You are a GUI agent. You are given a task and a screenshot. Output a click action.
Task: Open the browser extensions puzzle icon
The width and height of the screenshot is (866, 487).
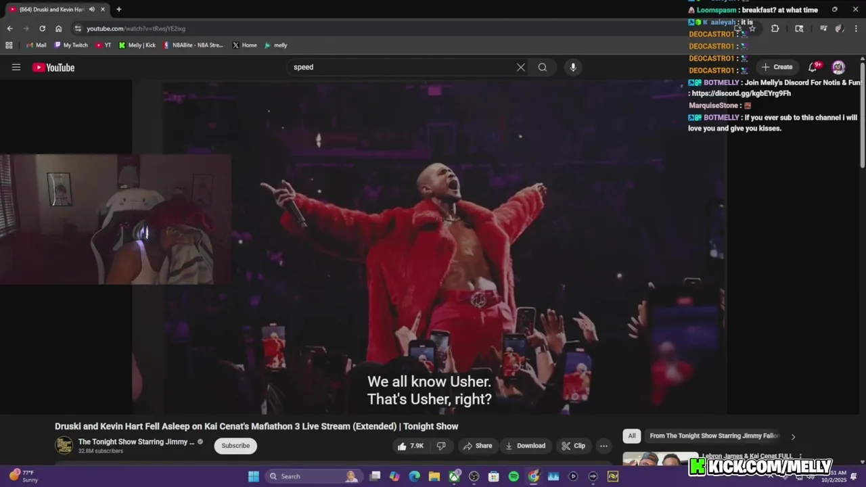pyautogui.click(x=775, y=28)
